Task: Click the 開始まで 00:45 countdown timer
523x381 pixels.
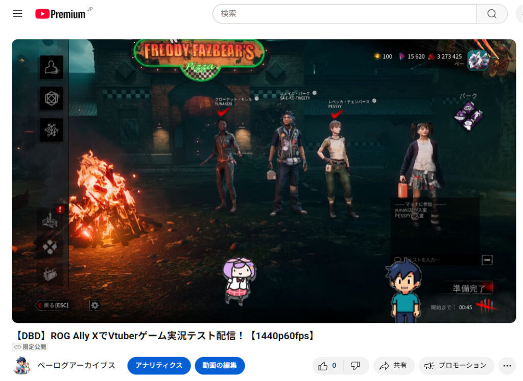Action: pyautogui.click(x=451, y=307)
